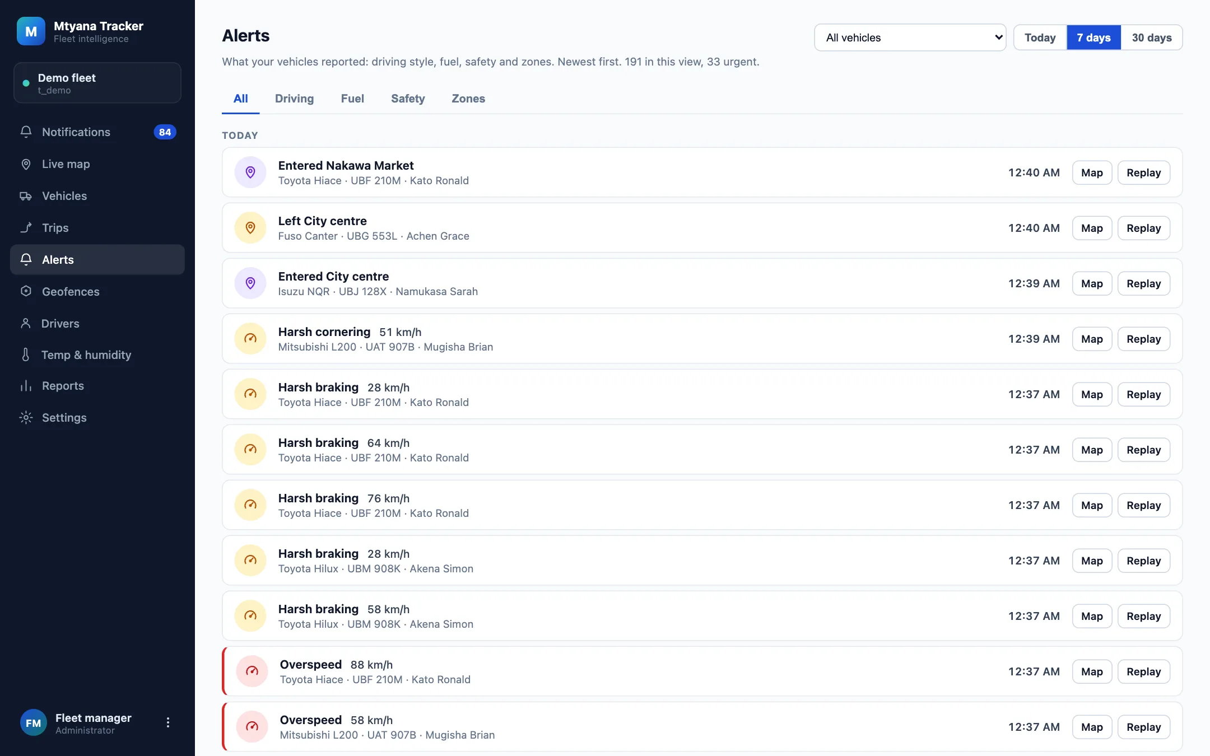Viewport: 1210px width, 756px height.
Task: Click the Temp & humidity thermometer icon
Action: [26, 354]
